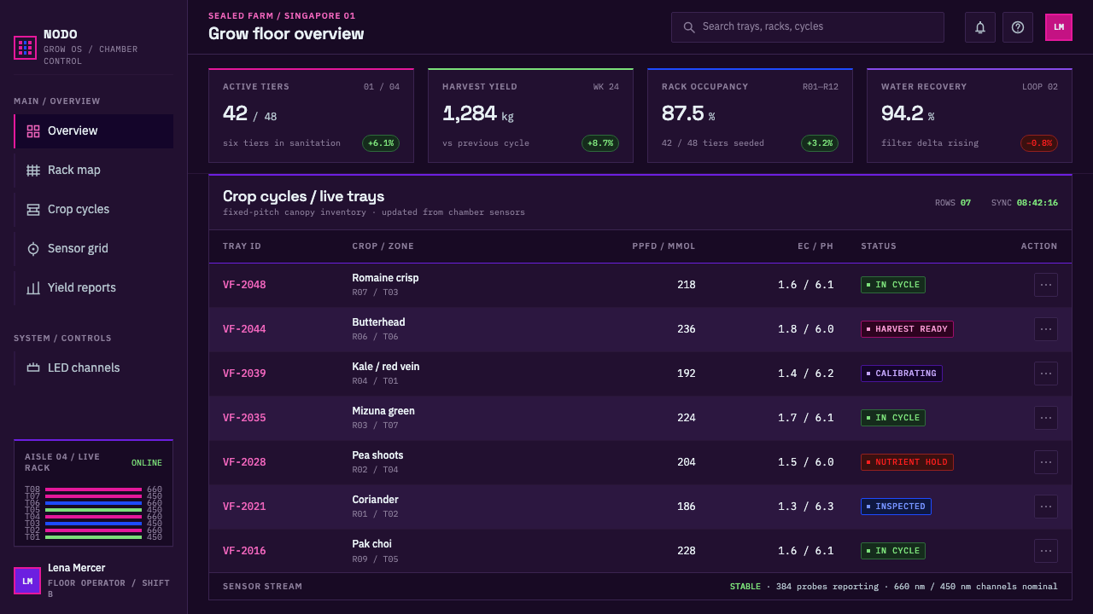The width and height of the screenshot is (1093, 614).
Task: Select Yield reports in sidebar
Action: [94, 288]
